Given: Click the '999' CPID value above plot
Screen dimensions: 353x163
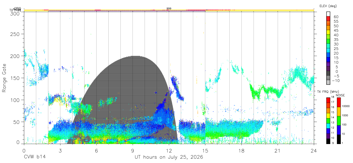Looking at the screenshot, I should (169, 9).
